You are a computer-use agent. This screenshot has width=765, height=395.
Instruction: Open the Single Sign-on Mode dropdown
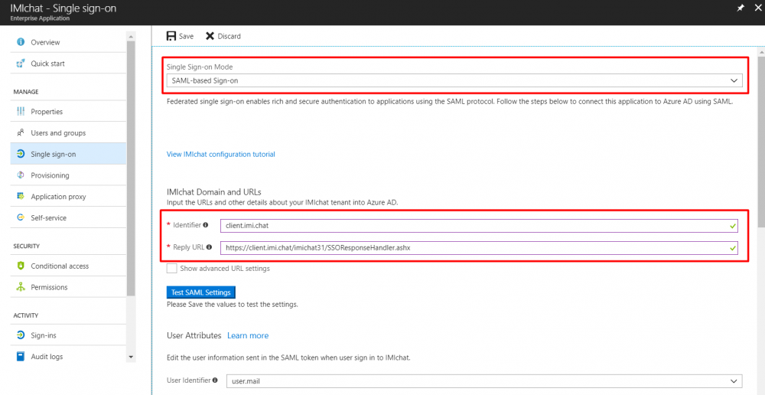pyautogui.click(x=454, y=80)
